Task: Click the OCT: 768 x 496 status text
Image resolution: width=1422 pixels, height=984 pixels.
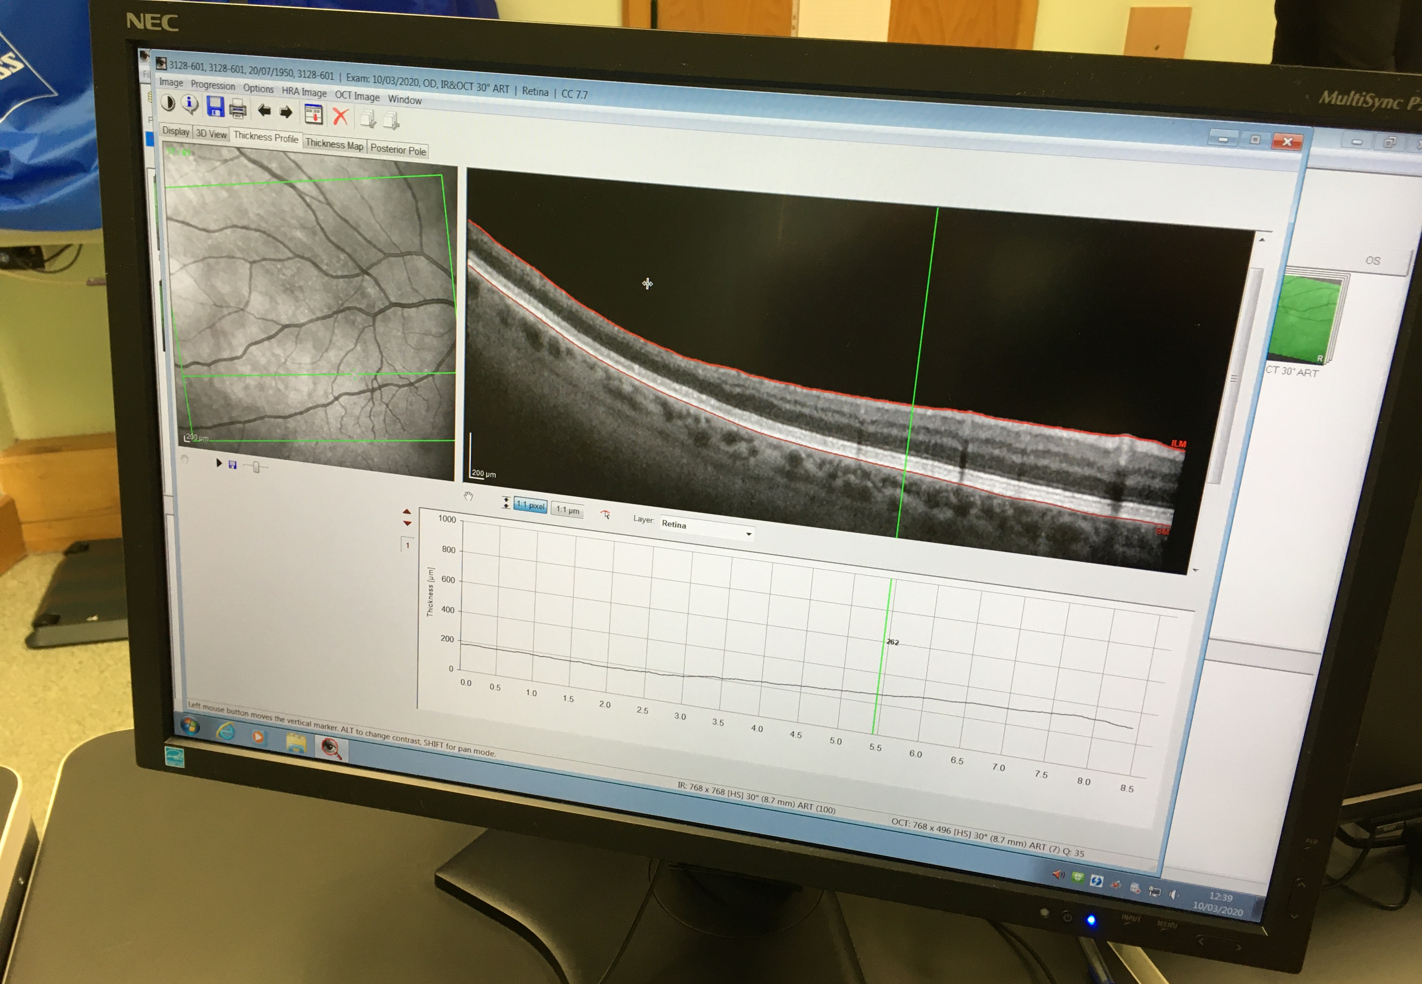Action: [x=987, y=838]
